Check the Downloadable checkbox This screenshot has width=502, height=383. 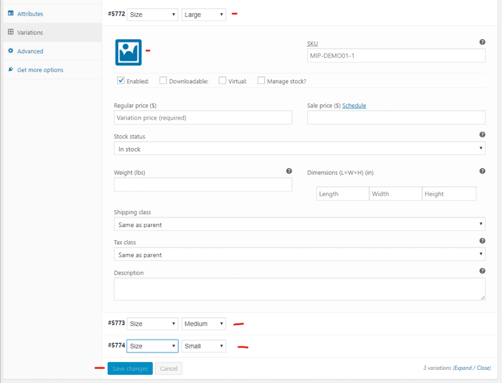tap(163, 80)
